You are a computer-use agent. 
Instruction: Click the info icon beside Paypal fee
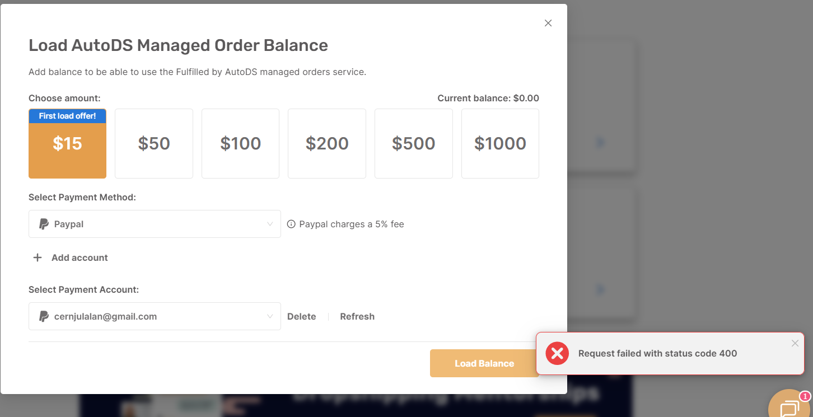[x=291, y=224]
